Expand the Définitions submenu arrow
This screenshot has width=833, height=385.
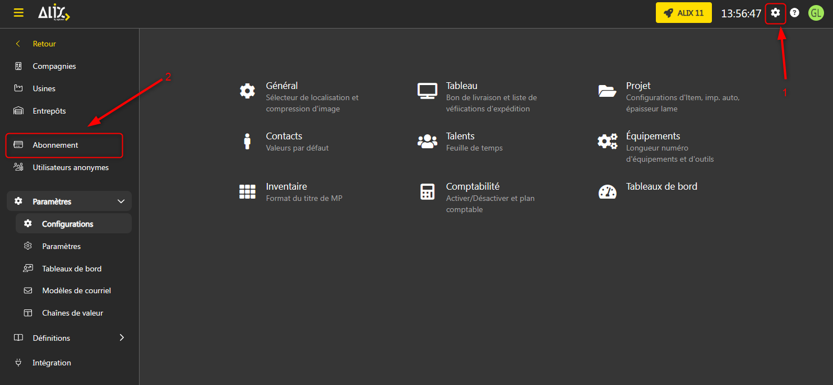[x=122, y=337]
